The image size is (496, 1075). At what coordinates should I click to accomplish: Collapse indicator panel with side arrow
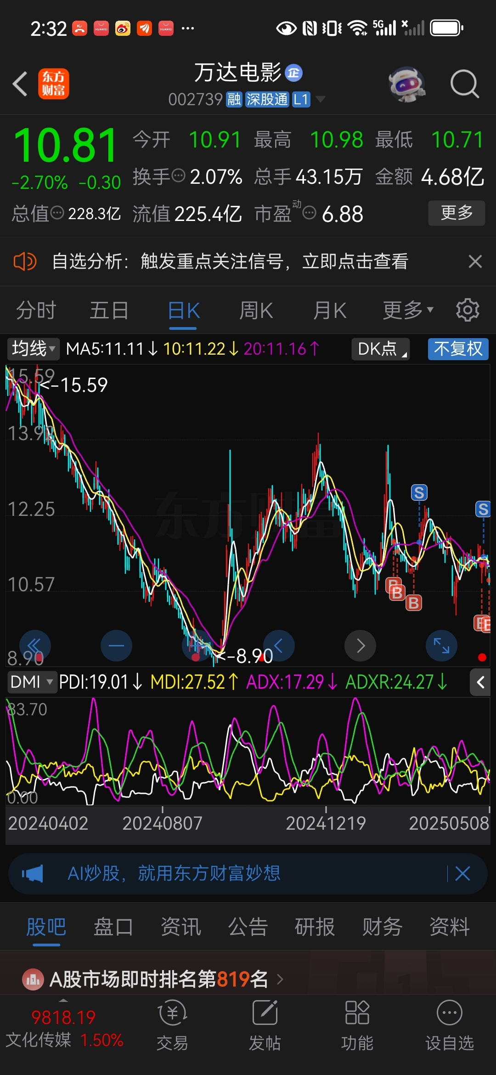[480, 682]
